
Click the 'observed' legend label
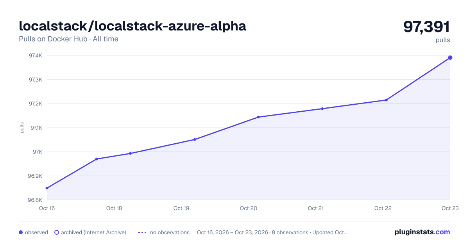click(36, 232)
